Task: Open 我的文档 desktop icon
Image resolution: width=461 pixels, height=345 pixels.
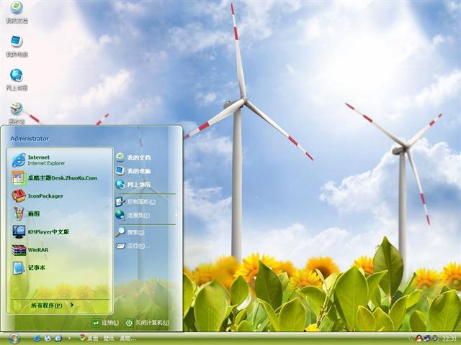Action: pyautogui.click(x=16, y=9)
